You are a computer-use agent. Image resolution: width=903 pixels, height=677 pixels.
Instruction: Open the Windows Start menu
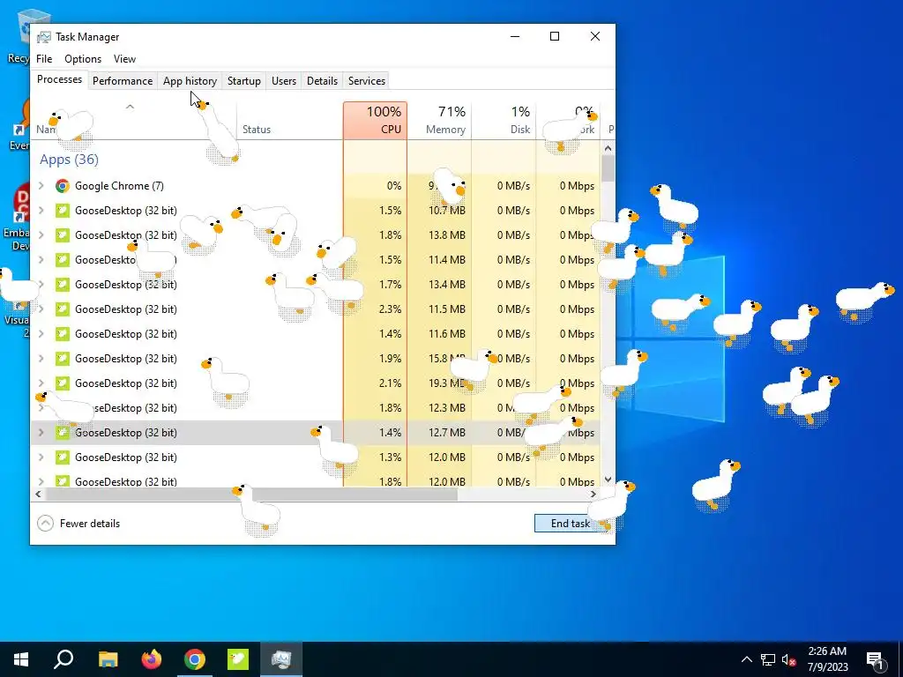coord(21,659)
